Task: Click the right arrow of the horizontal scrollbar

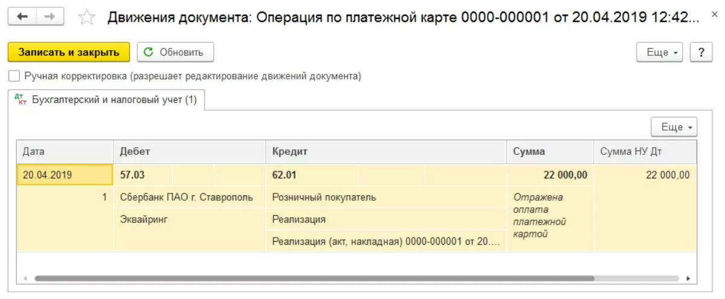Action: click(688, 279)
